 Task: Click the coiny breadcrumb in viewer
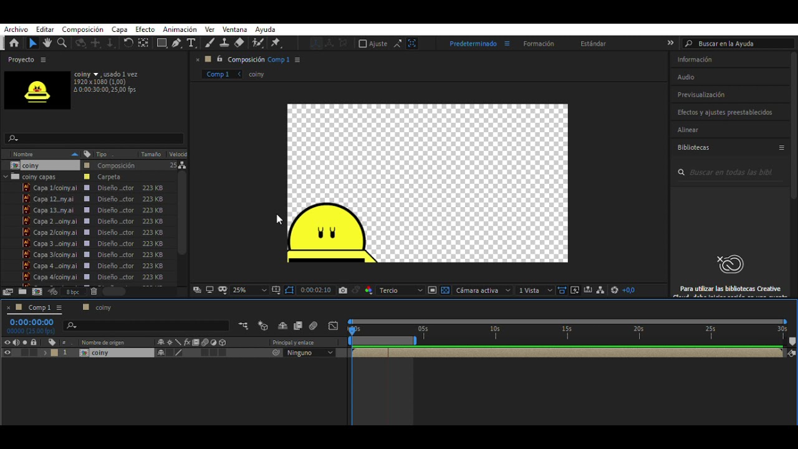point(256,74)
